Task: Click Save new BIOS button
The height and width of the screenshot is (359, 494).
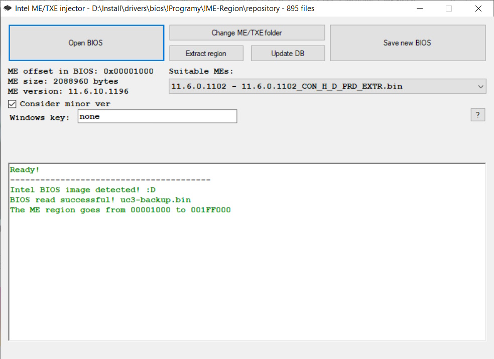Action: [407, 43]
